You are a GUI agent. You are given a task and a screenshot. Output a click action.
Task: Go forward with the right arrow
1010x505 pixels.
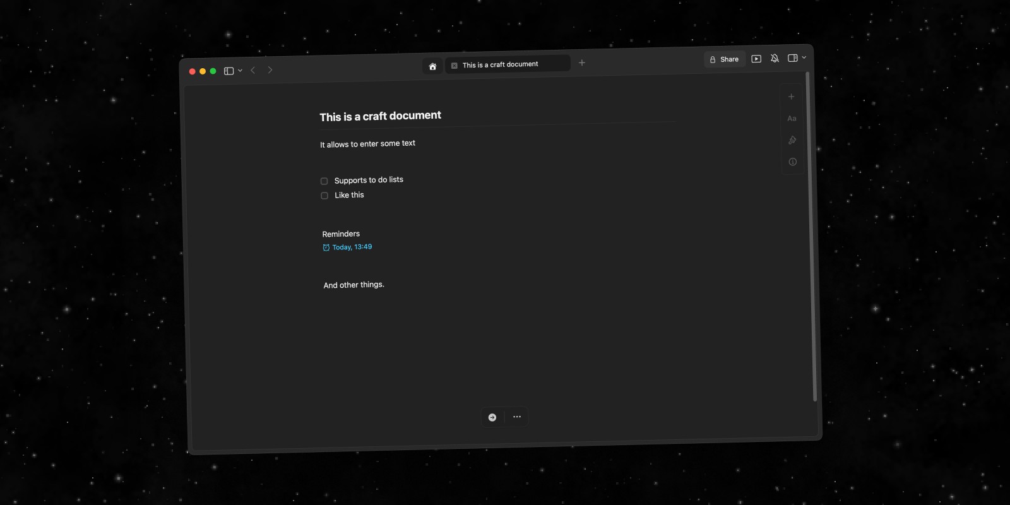click(x=270, y=69)
